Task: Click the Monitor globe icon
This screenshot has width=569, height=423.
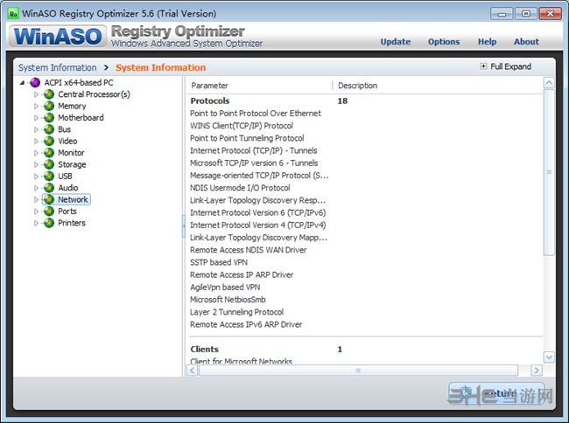Action: 49,153
